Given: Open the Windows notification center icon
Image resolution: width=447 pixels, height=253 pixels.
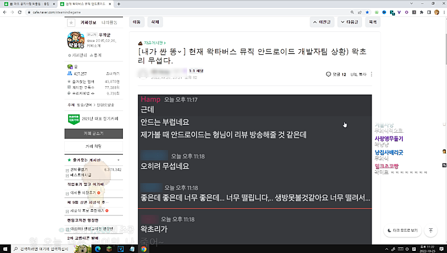Looking at the screenshot, I should (x=441, y=249).
